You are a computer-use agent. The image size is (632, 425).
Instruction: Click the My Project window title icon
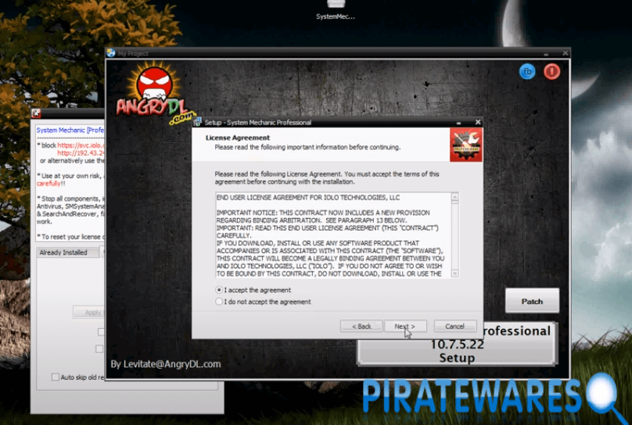tap(111, 53)
